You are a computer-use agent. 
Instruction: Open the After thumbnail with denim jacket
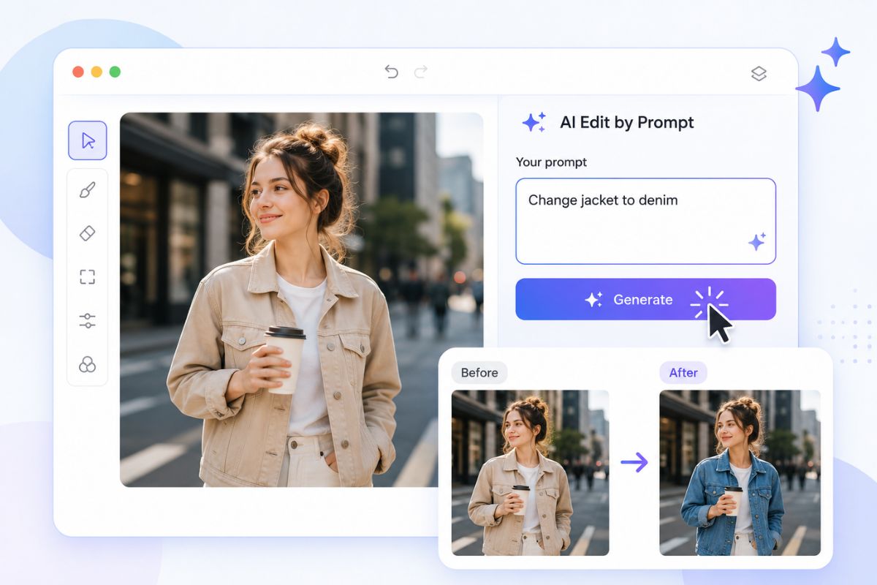point(740,472)
